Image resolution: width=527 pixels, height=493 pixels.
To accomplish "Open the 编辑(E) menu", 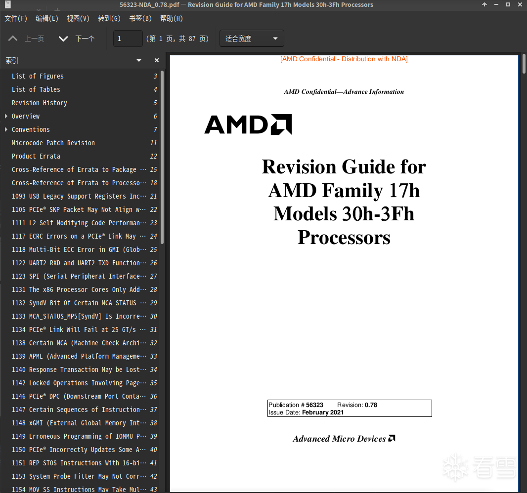I will [47, 18].
